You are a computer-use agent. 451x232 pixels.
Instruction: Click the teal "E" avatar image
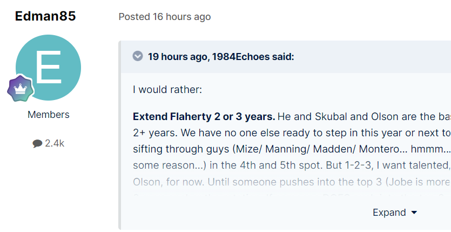(x=49, y=67)
